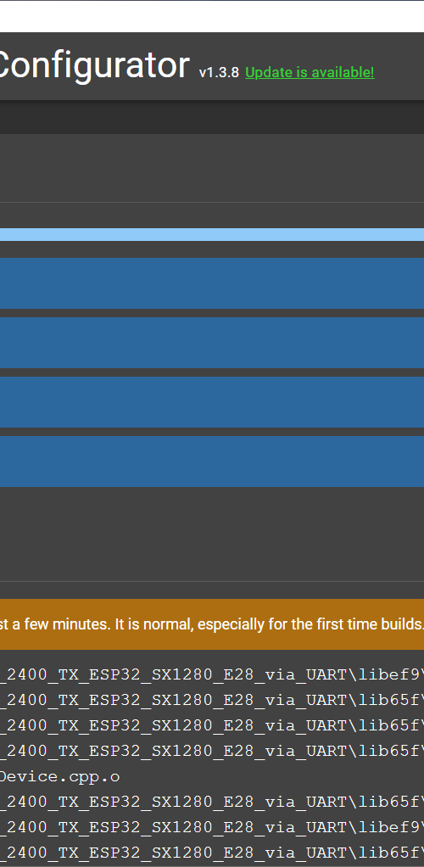The height and width of the screenshot is (867, 424).
Task: Click the Configurator title text
Action: click(x=94, y=65)
